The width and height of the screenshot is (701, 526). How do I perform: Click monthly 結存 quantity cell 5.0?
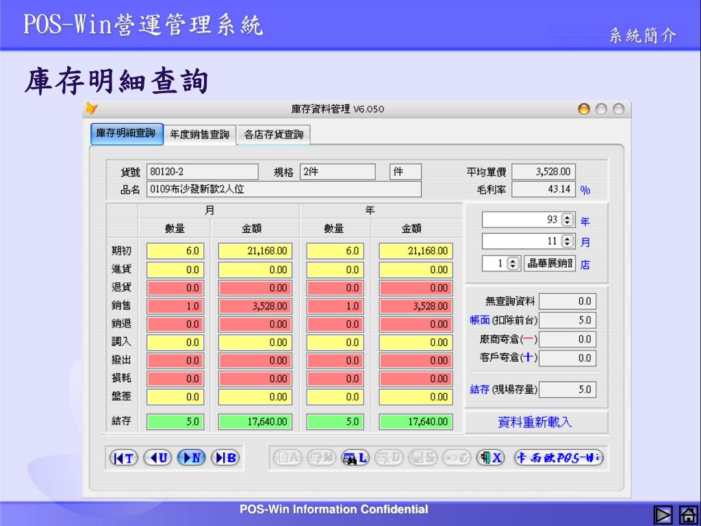pyautogui.click(x=175, y=421)
